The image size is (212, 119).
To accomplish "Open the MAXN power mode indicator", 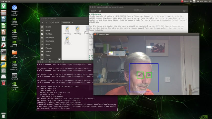I will click(x=185, y=1).
